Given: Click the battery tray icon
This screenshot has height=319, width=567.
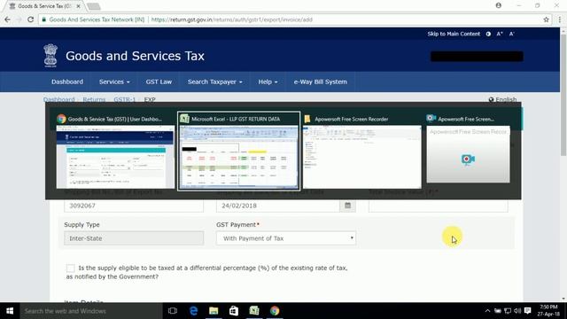Looking at the screenshot, I should [498, 311].
